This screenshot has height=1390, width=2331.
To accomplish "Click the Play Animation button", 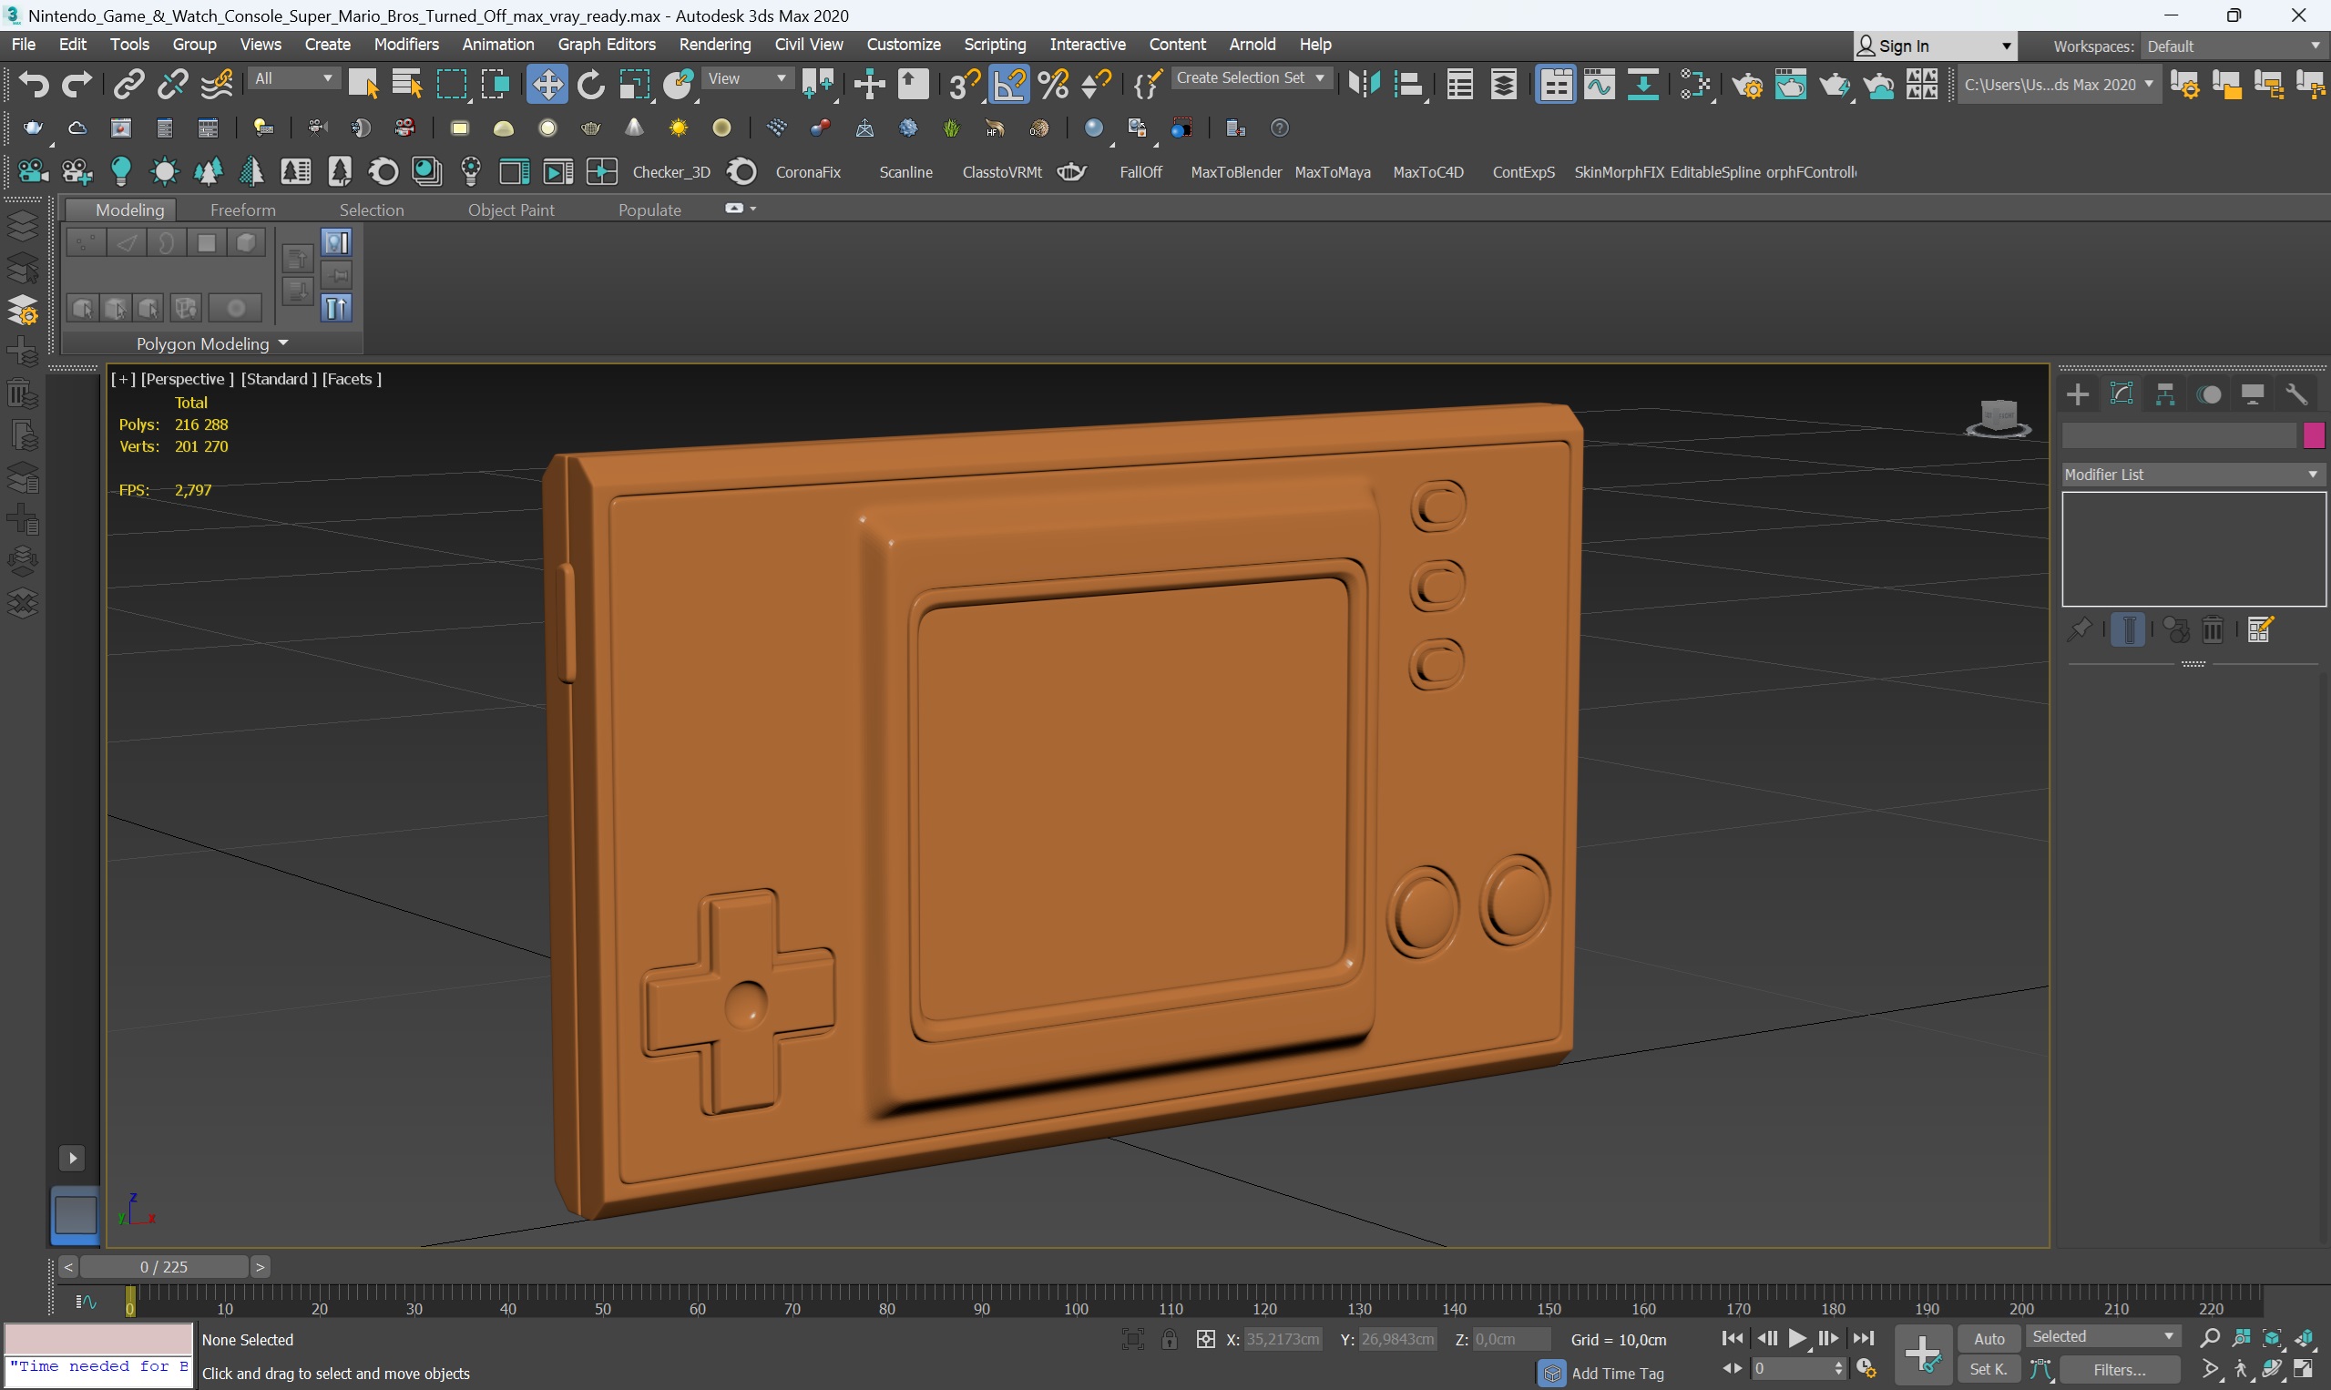I will [1797, 1338].
